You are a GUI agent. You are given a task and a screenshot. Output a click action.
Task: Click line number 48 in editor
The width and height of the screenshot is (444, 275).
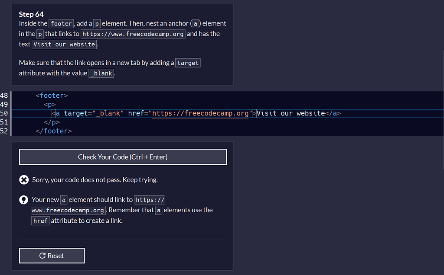click(x=4, y=96)
